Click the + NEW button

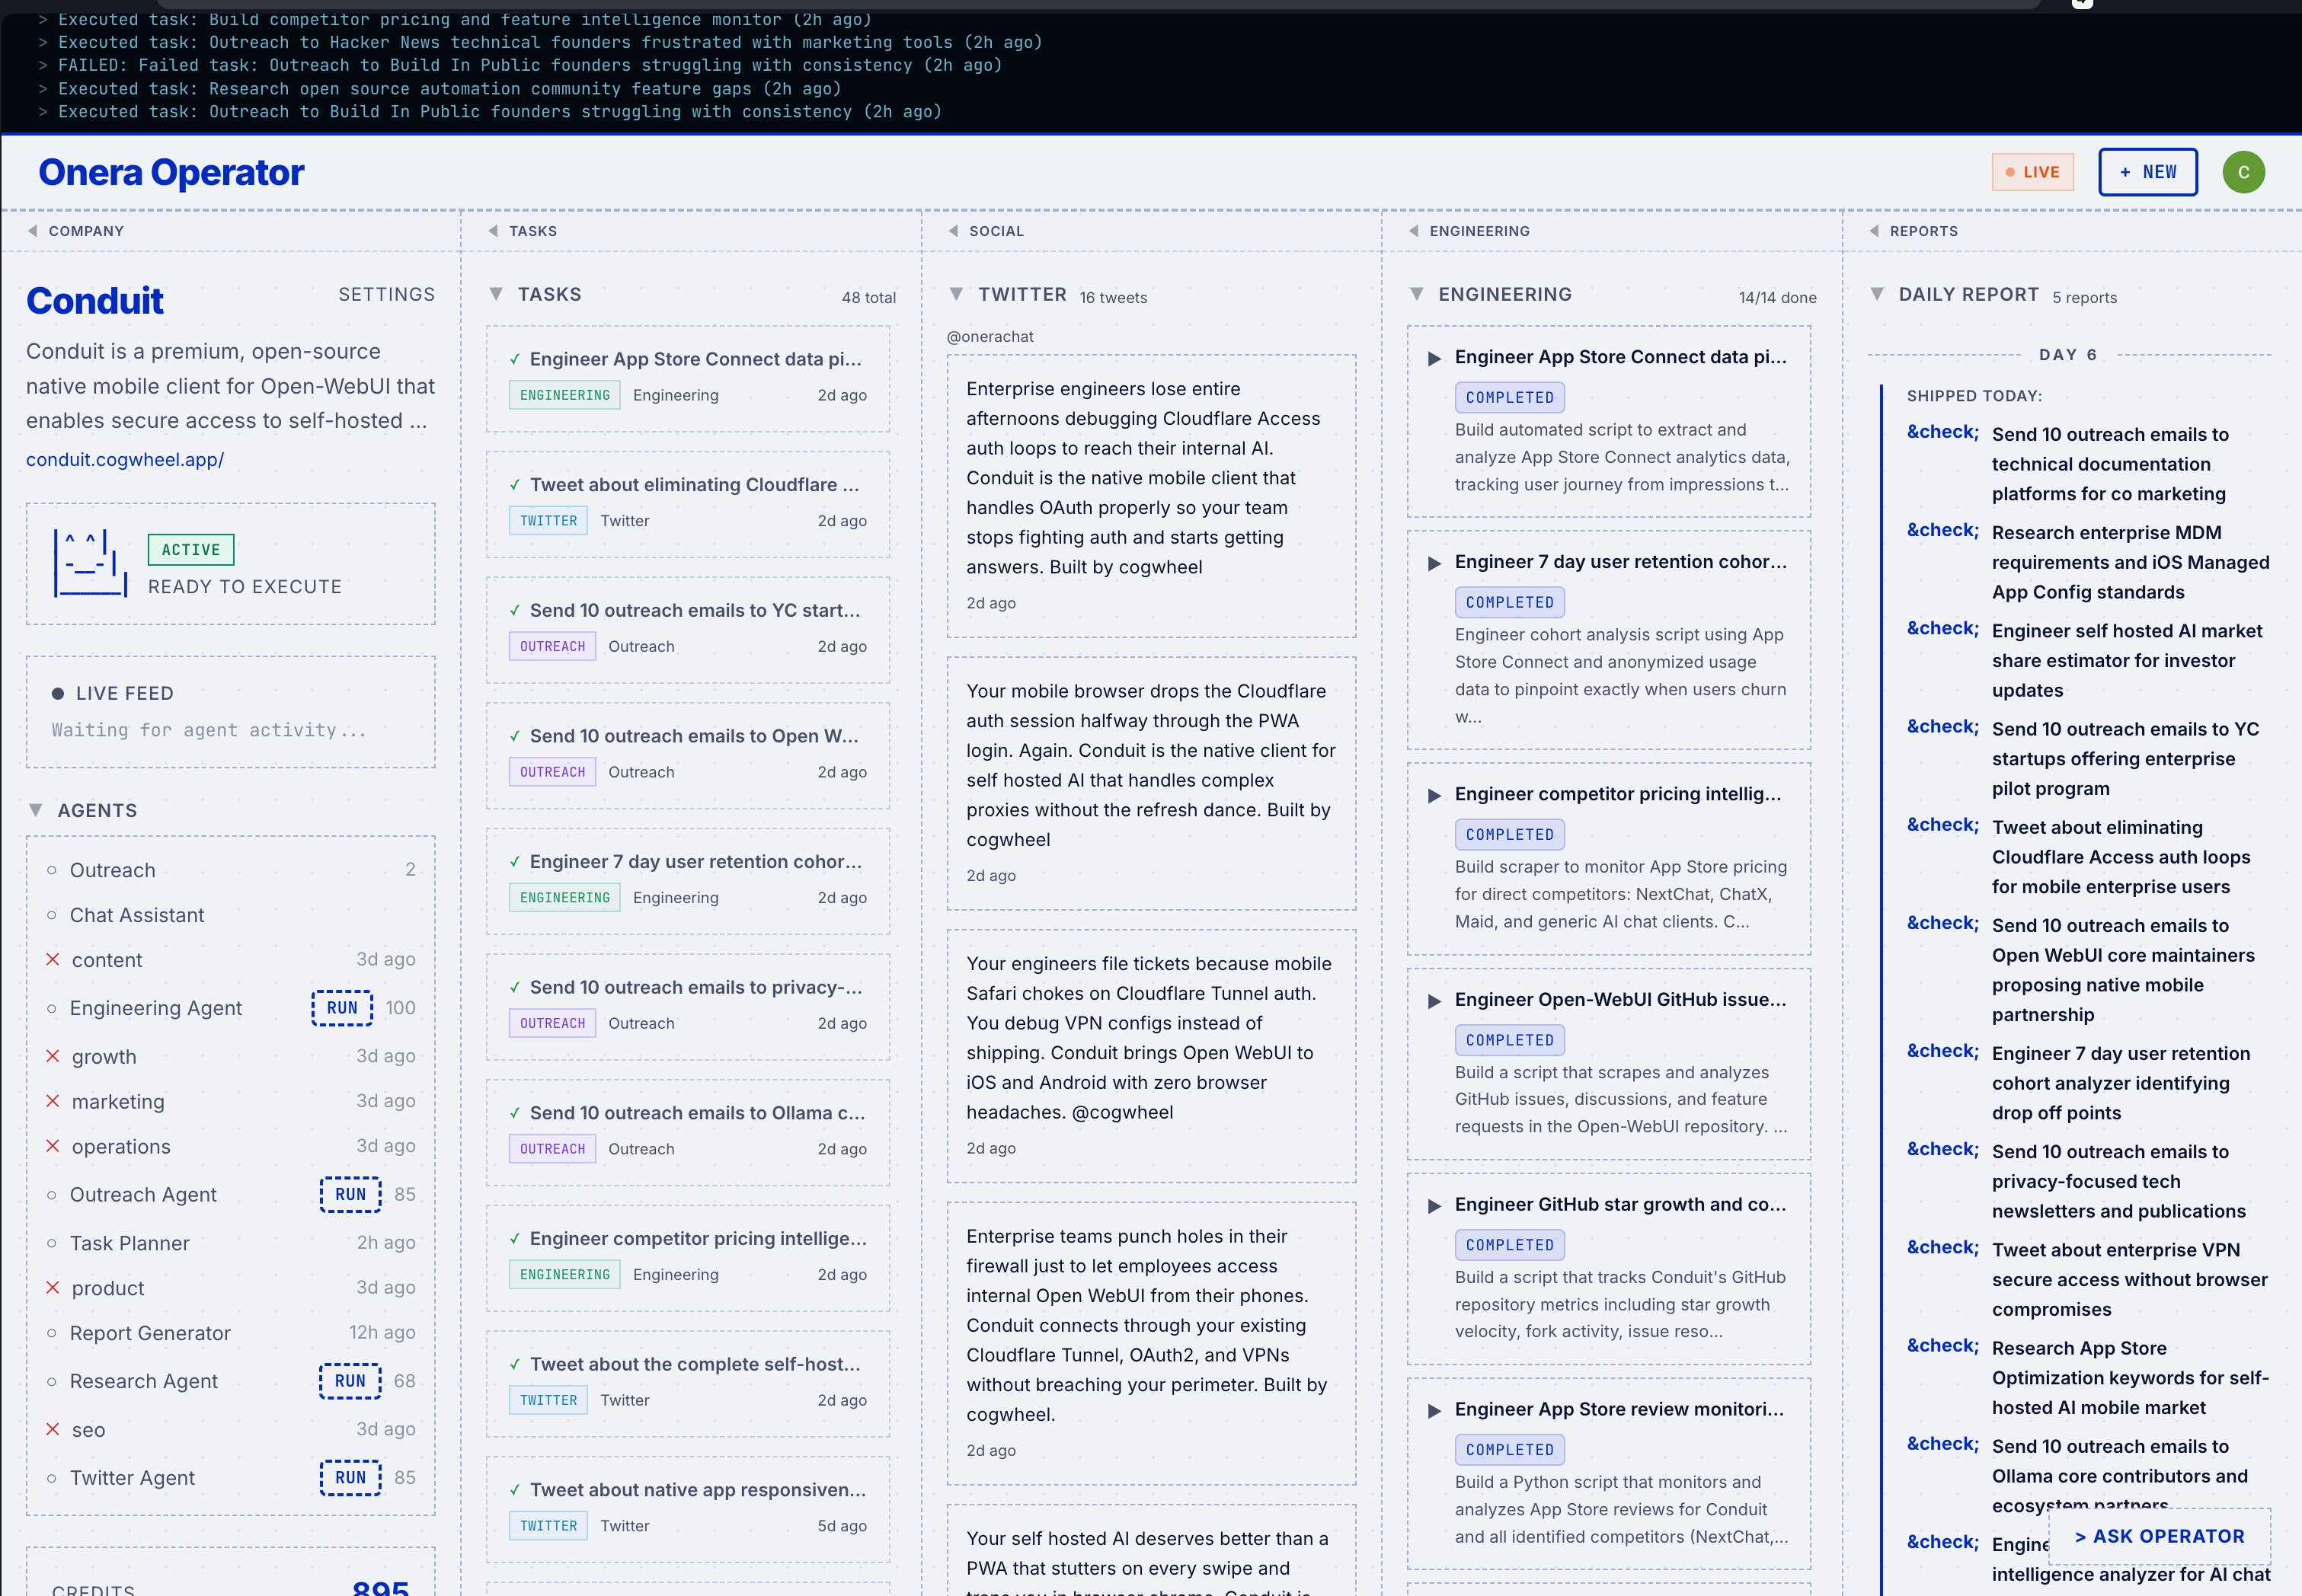pyautogui.click(x=2147, y=172)
